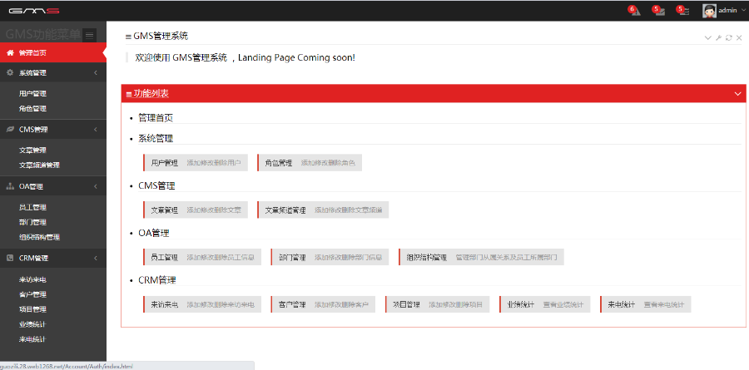Collapse the 功能列表 panel chevron

click(x=737, y=94)
